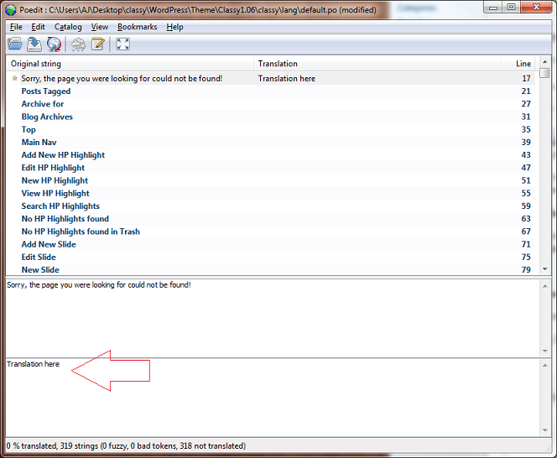Open the Edit menu
The height and width of the screenshot is (458, 557).
tap(38, 27)
